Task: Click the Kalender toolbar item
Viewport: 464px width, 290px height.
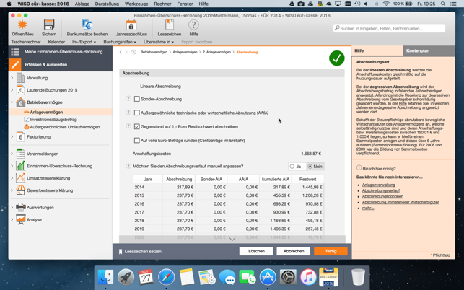Action: 56,42
